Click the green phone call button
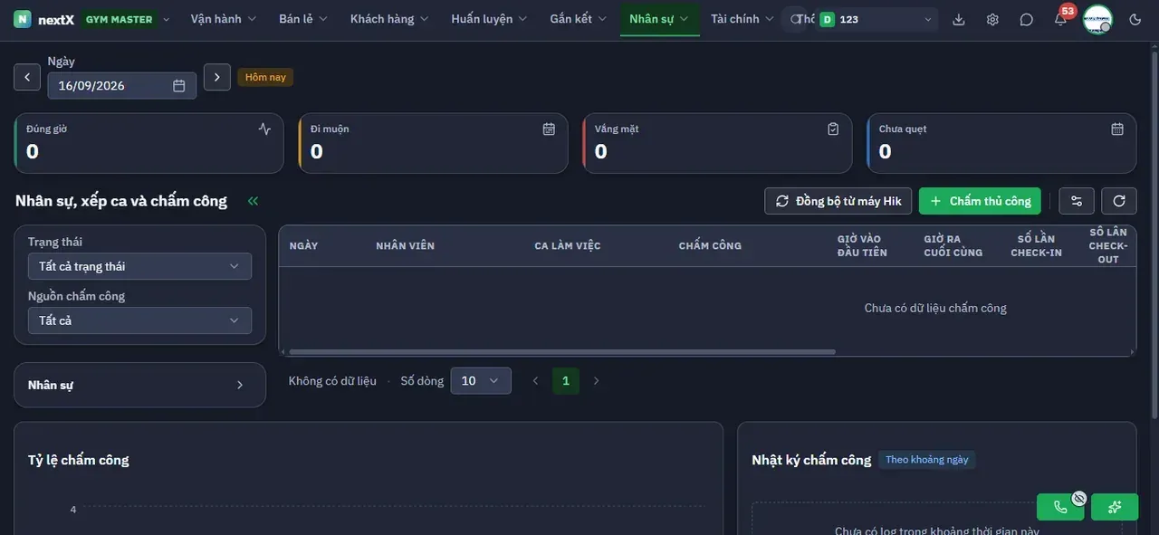This screenshot has width=1159, height=535. tap(1061, 507)
